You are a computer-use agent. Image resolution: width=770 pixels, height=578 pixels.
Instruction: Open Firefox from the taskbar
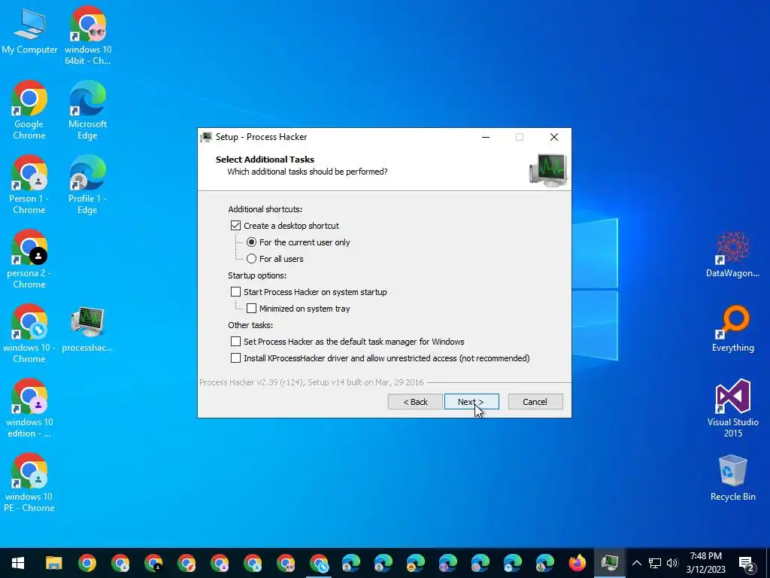point(577,563)
